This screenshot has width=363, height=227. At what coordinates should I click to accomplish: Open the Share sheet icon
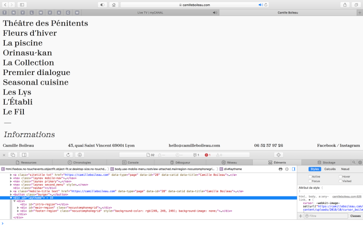click(x=344, y=5)
